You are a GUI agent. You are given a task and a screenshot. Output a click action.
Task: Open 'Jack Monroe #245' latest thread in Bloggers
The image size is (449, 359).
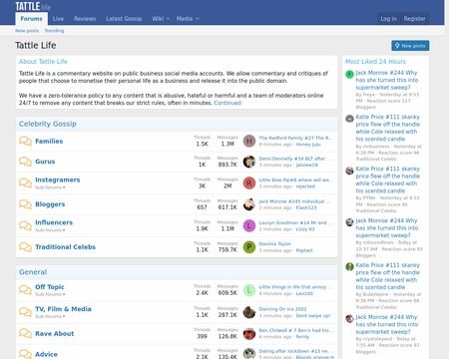coord(294,201)
